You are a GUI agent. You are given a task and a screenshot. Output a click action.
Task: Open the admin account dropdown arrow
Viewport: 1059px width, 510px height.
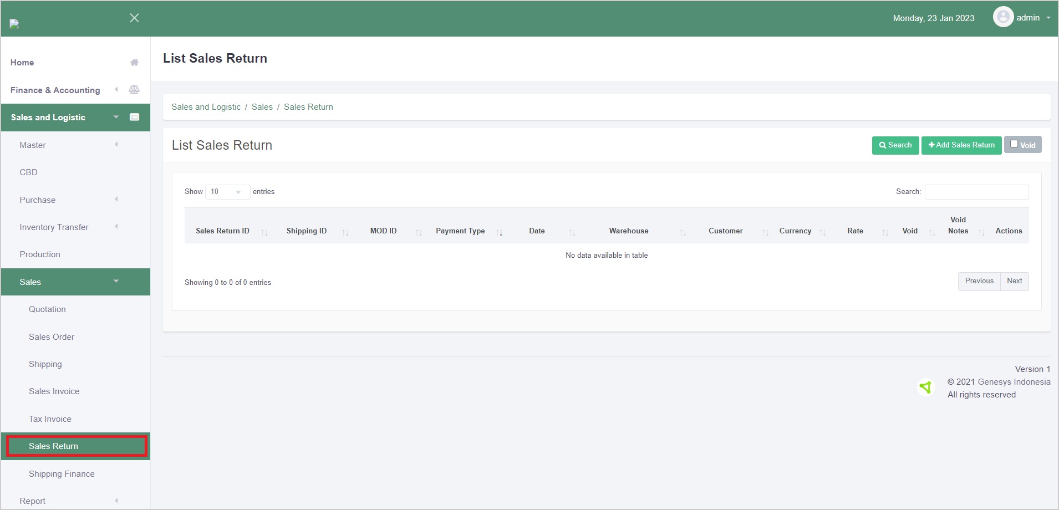pos(1048,18)
